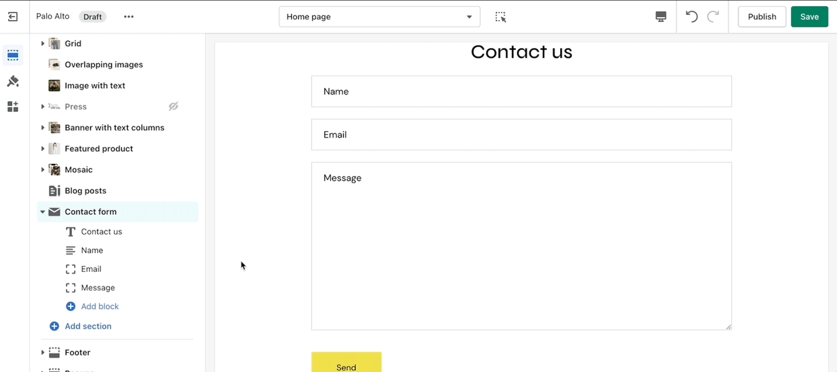Switch the desktop preview device icon
The image size is (837, 372).
660,17
